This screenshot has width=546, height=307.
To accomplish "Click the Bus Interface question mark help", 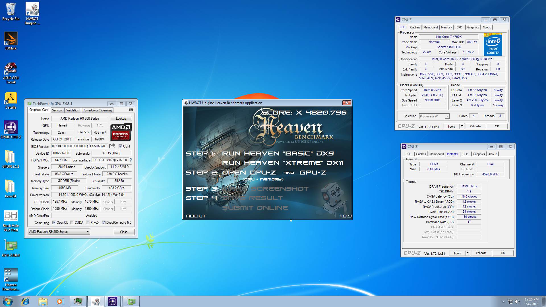I will point(131,160).
